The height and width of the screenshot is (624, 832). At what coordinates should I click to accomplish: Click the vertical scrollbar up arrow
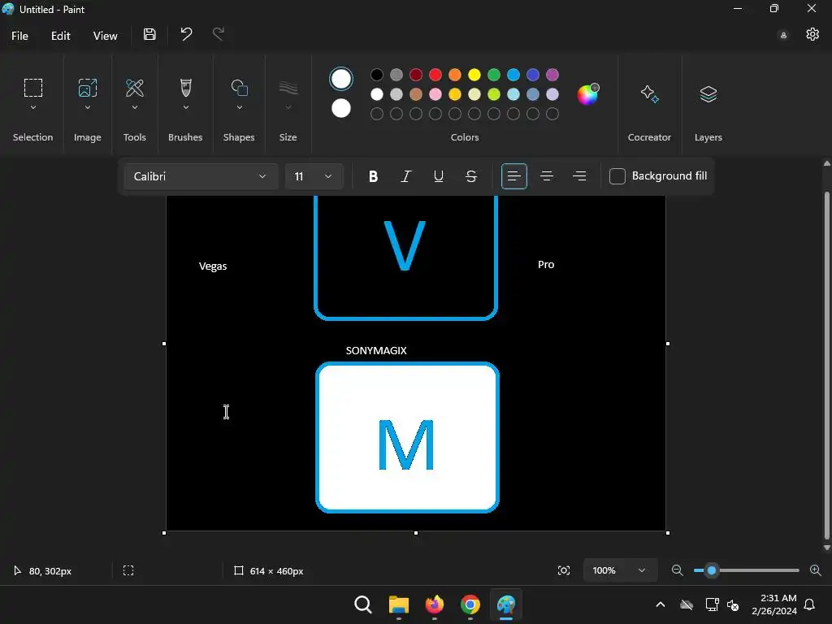coord(826,163)
